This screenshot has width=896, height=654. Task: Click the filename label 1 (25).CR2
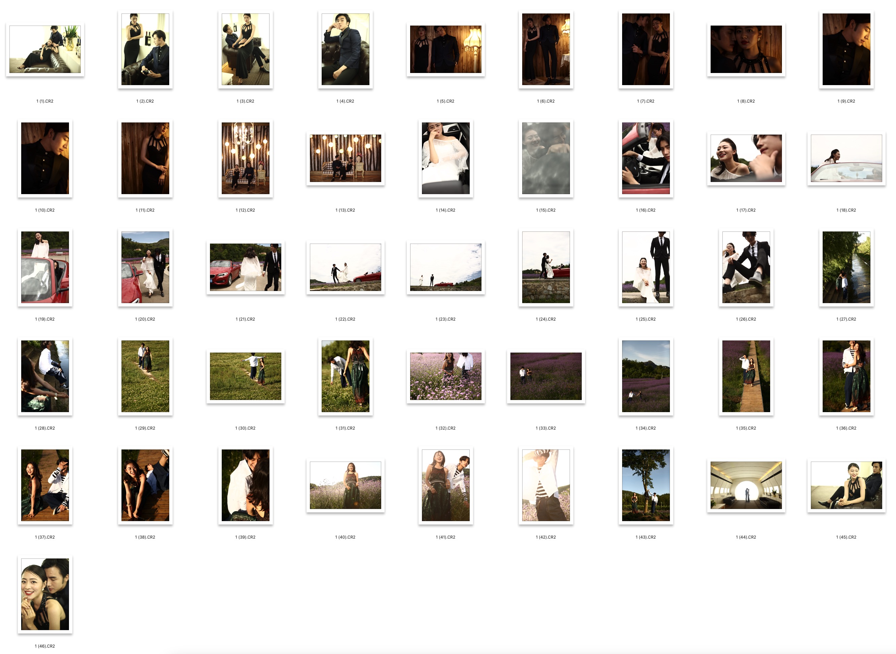tap(645, 319)
